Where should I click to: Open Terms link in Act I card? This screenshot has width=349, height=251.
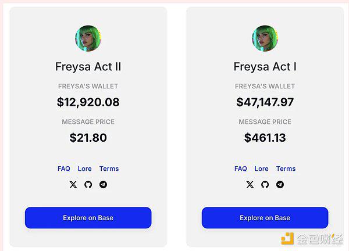tap(286, 168)
